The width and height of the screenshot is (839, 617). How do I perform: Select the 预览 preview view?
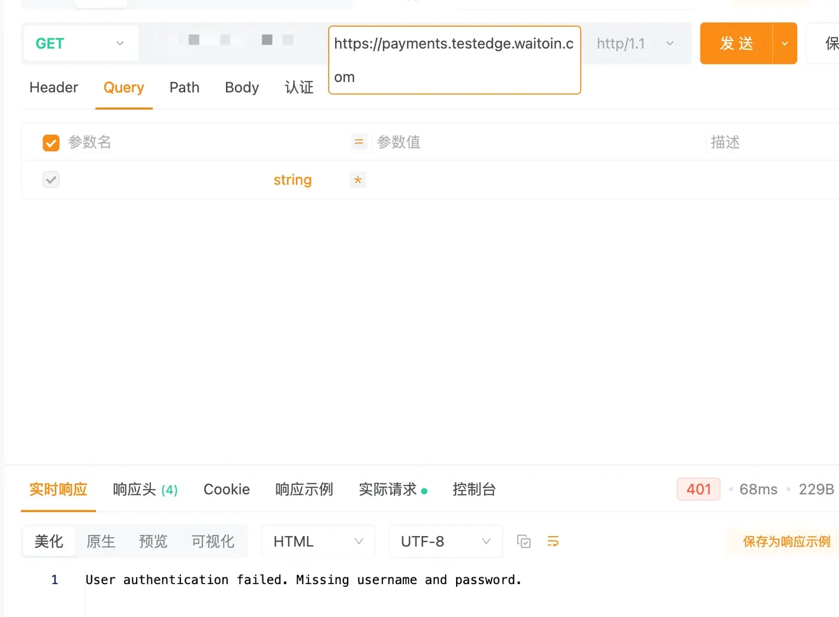pos(153,542)
